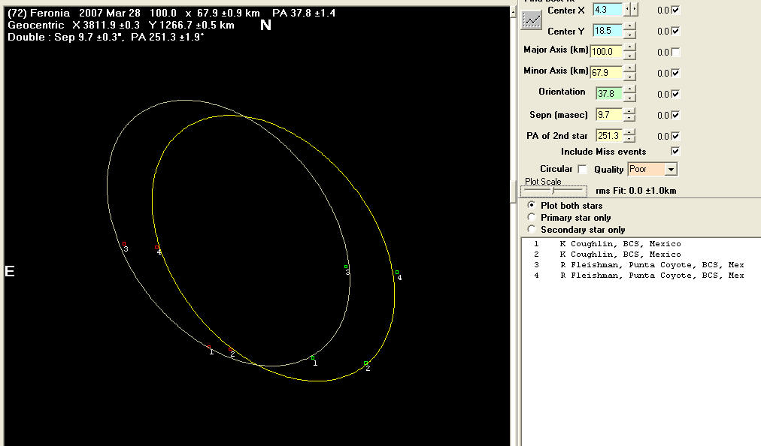The image size is (761, 446).
Task: Click the Center X left arrow stepper
Action: [627, 9]
